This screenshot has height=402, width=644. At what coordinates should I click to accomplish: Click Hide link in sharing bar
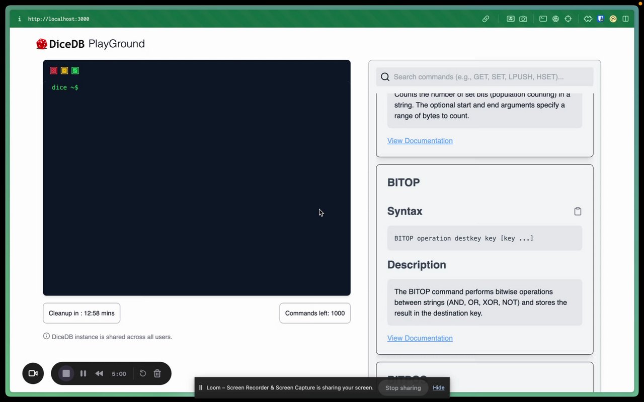tap(439, 387)
